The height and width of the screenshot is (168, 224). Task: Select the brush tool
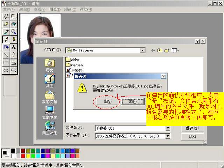tap(14, 40)
